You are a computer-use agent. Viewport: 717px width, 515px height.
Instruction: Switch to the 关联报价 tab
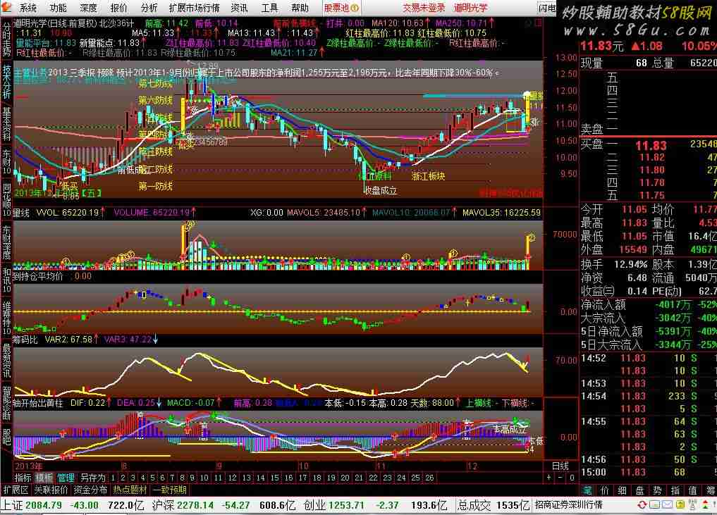coord(51,490)
